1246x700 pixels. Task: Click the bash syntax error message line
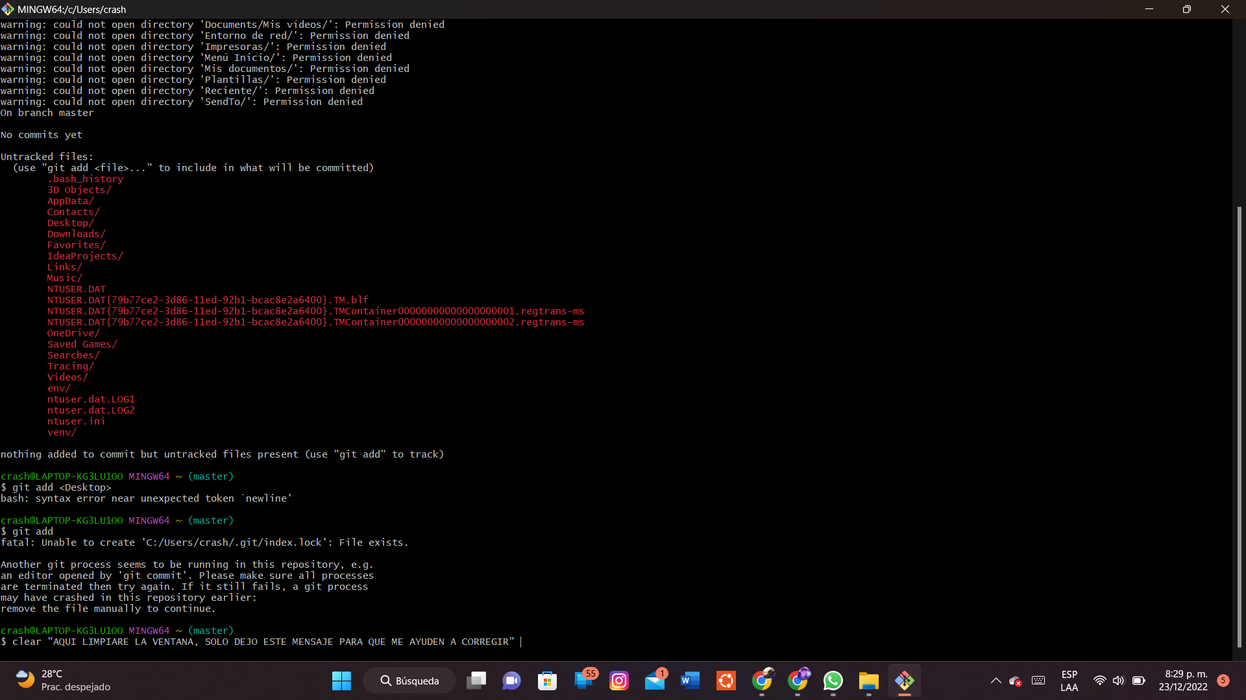[x=146, y=498]
